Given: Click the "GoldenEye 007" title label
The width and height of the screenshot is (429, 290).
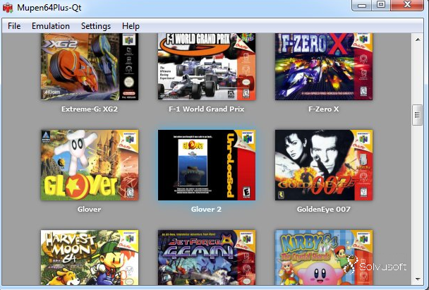Looking at the screenshot, I should [324, 210].
